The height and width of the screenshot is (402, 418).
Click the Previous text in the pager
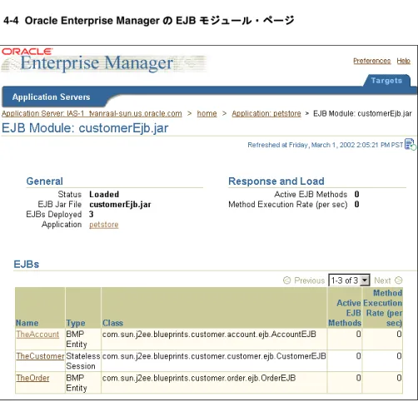(309, 280)
